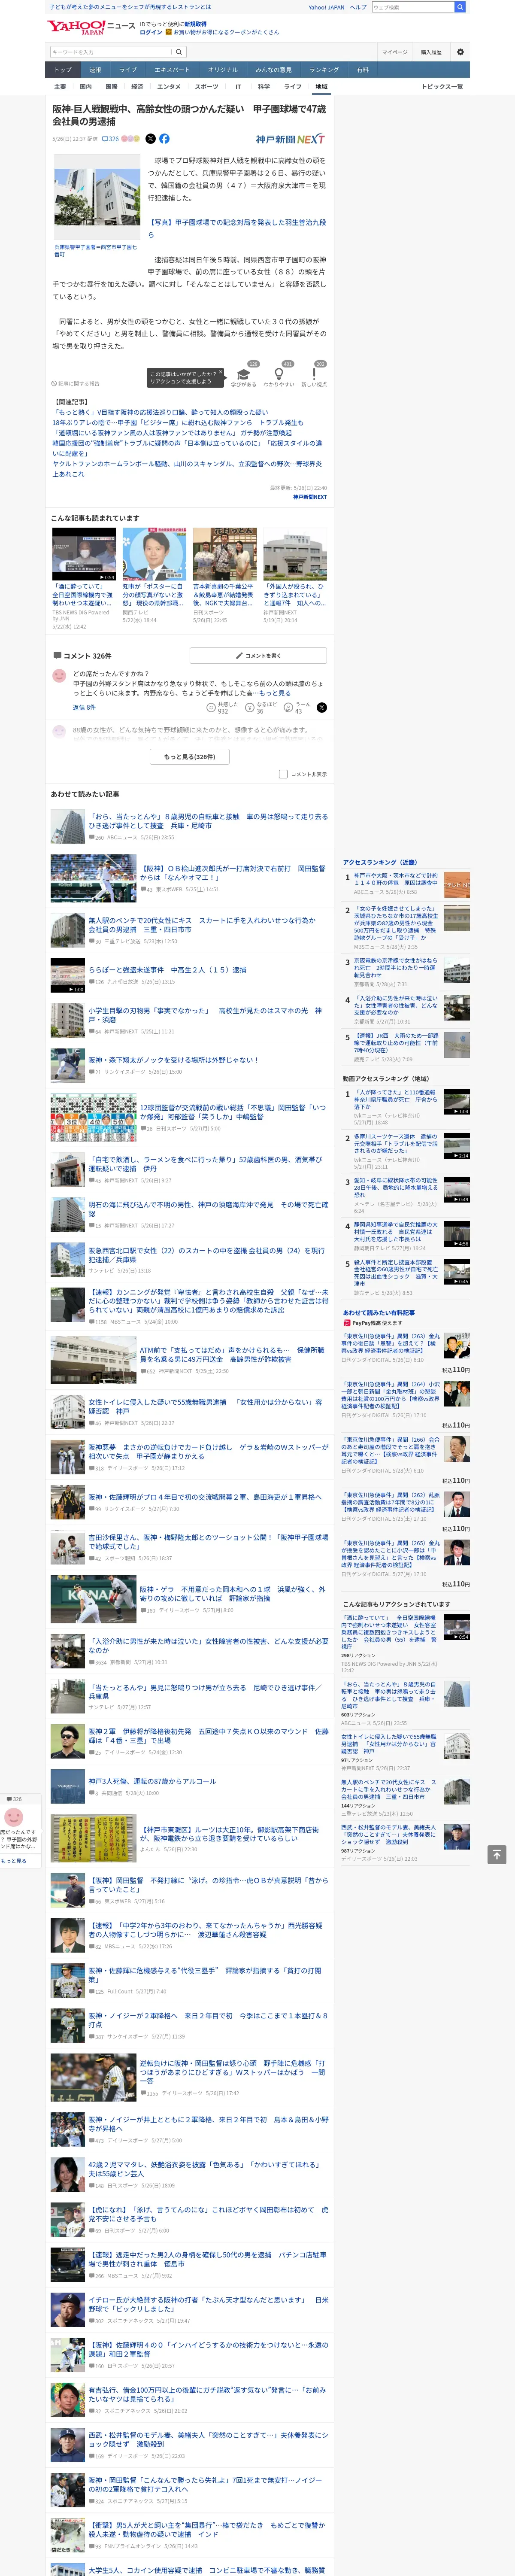Click the わかりやすい lightbulb reaction
515x2576 pixels.
pyautogui.click(x=279, y=375)
